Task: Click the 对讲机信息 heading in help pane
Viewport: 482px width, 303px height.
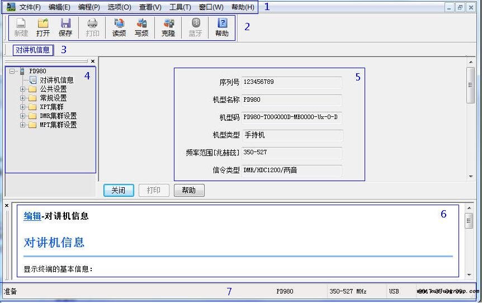Action: click(54, 243)
